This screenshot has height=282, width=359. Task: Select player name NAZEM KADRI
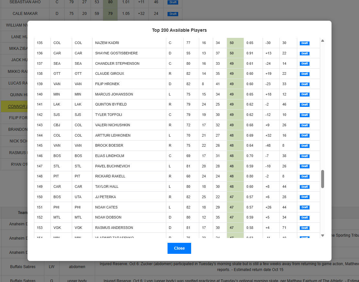tap(107, 43)
